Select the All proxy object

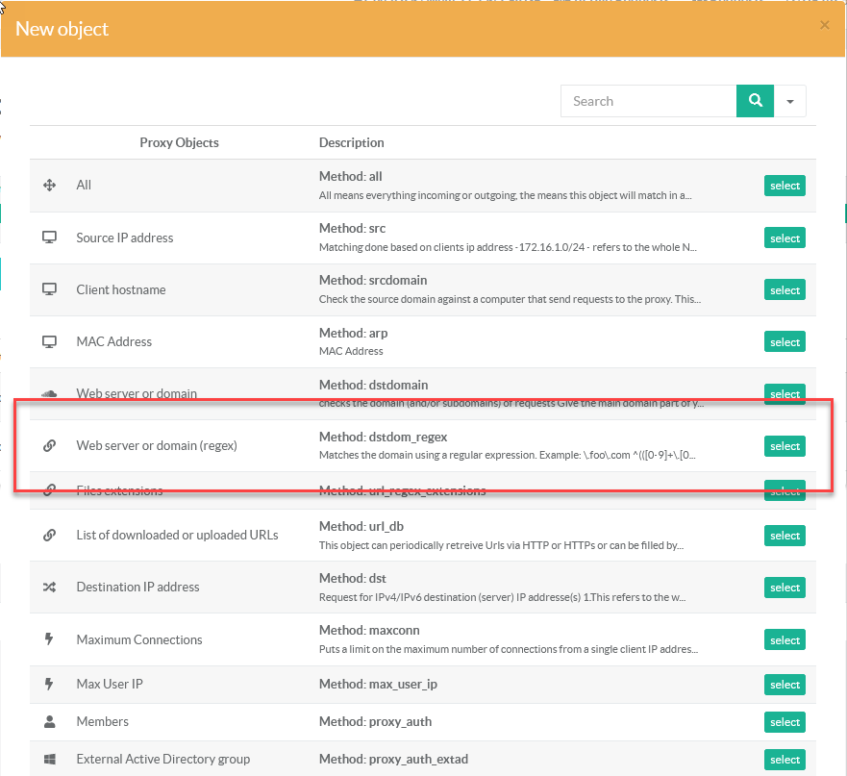(785, 186)
